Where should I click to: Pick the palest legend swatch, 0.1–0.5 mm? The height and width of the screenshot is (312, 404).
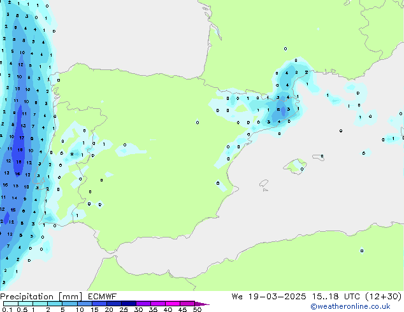(x=11, y=304)
